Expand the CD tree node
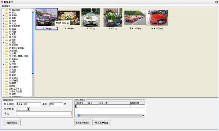The image size is (219, 131). [x=4, y=43]
